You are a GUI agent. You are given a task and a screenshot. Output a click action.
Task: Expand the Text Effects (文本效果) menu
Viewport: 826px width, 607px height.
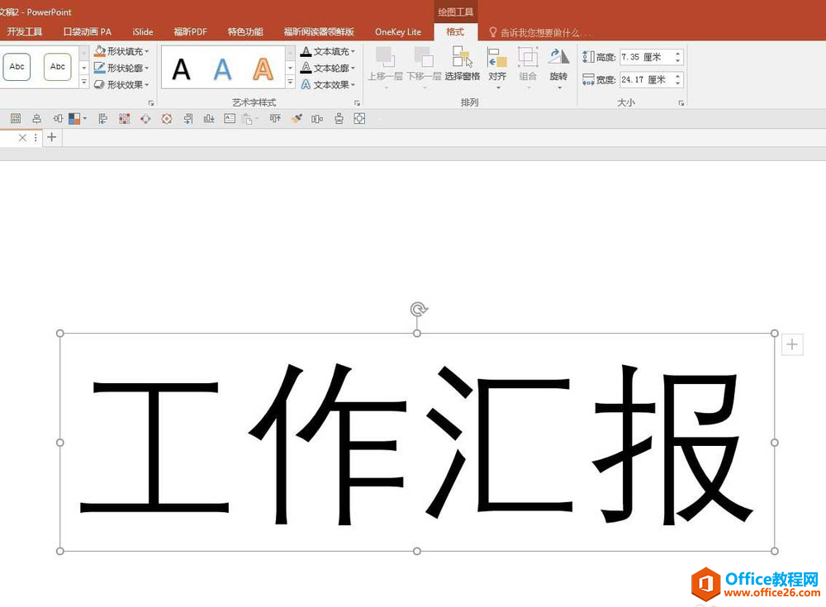click(x=329, y=84)
